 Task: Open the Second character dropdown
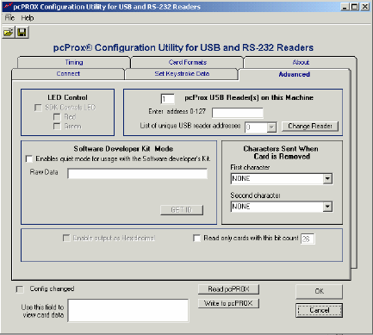pos(327,207)
